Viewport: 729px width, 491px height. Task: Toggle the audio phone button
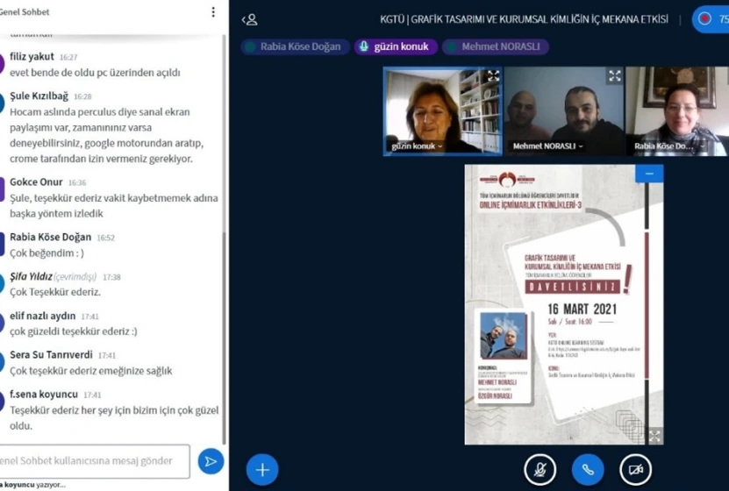pos(588,469)
